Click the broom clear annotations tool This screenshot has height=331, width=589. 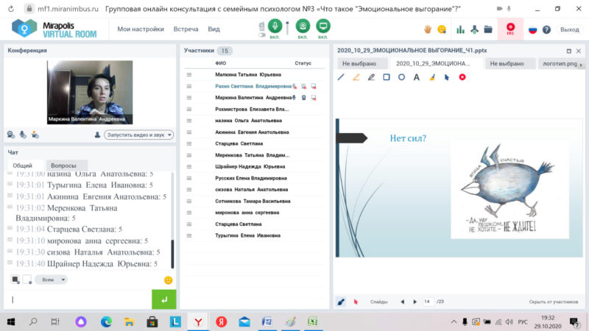click(x=432, y=77)
